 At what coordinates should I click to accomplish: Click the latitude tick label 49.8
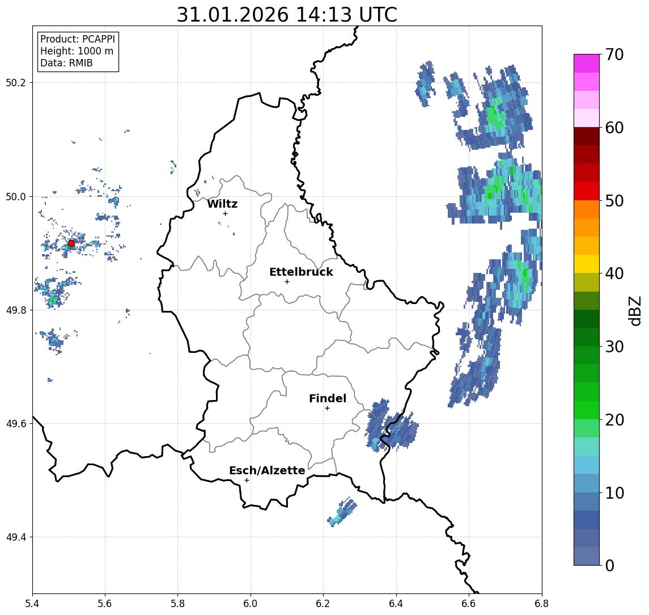(16, 310)
